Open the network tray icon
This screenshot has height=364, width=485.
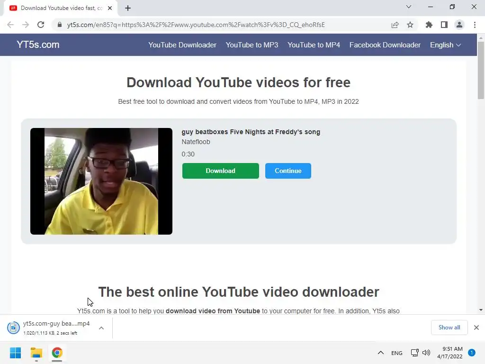[414, 353]
